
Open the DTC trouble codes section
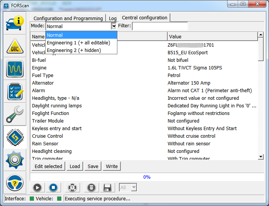pos(15,46)
